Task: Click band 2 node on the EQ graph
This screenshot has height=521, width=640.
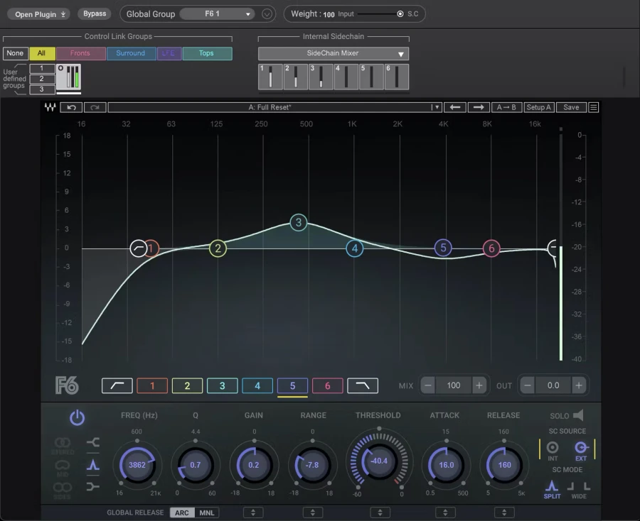Action: 218,248
